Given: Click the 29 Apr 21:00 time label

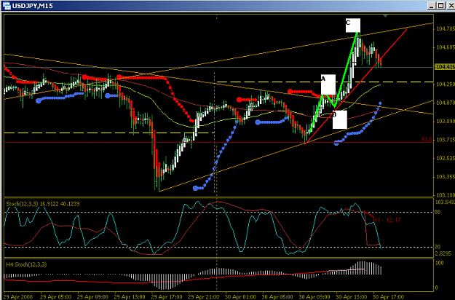Looking at the screenshot, I should [203, 297].
